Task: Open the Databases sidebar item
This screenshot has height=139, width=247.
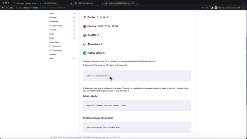Action: pos(54,22)
